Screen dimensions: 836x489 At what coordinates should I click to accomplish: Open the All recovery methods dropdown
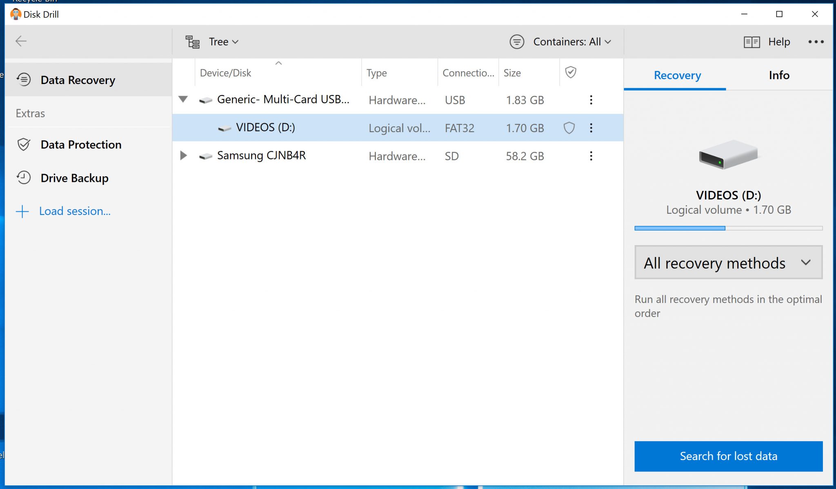728,262
